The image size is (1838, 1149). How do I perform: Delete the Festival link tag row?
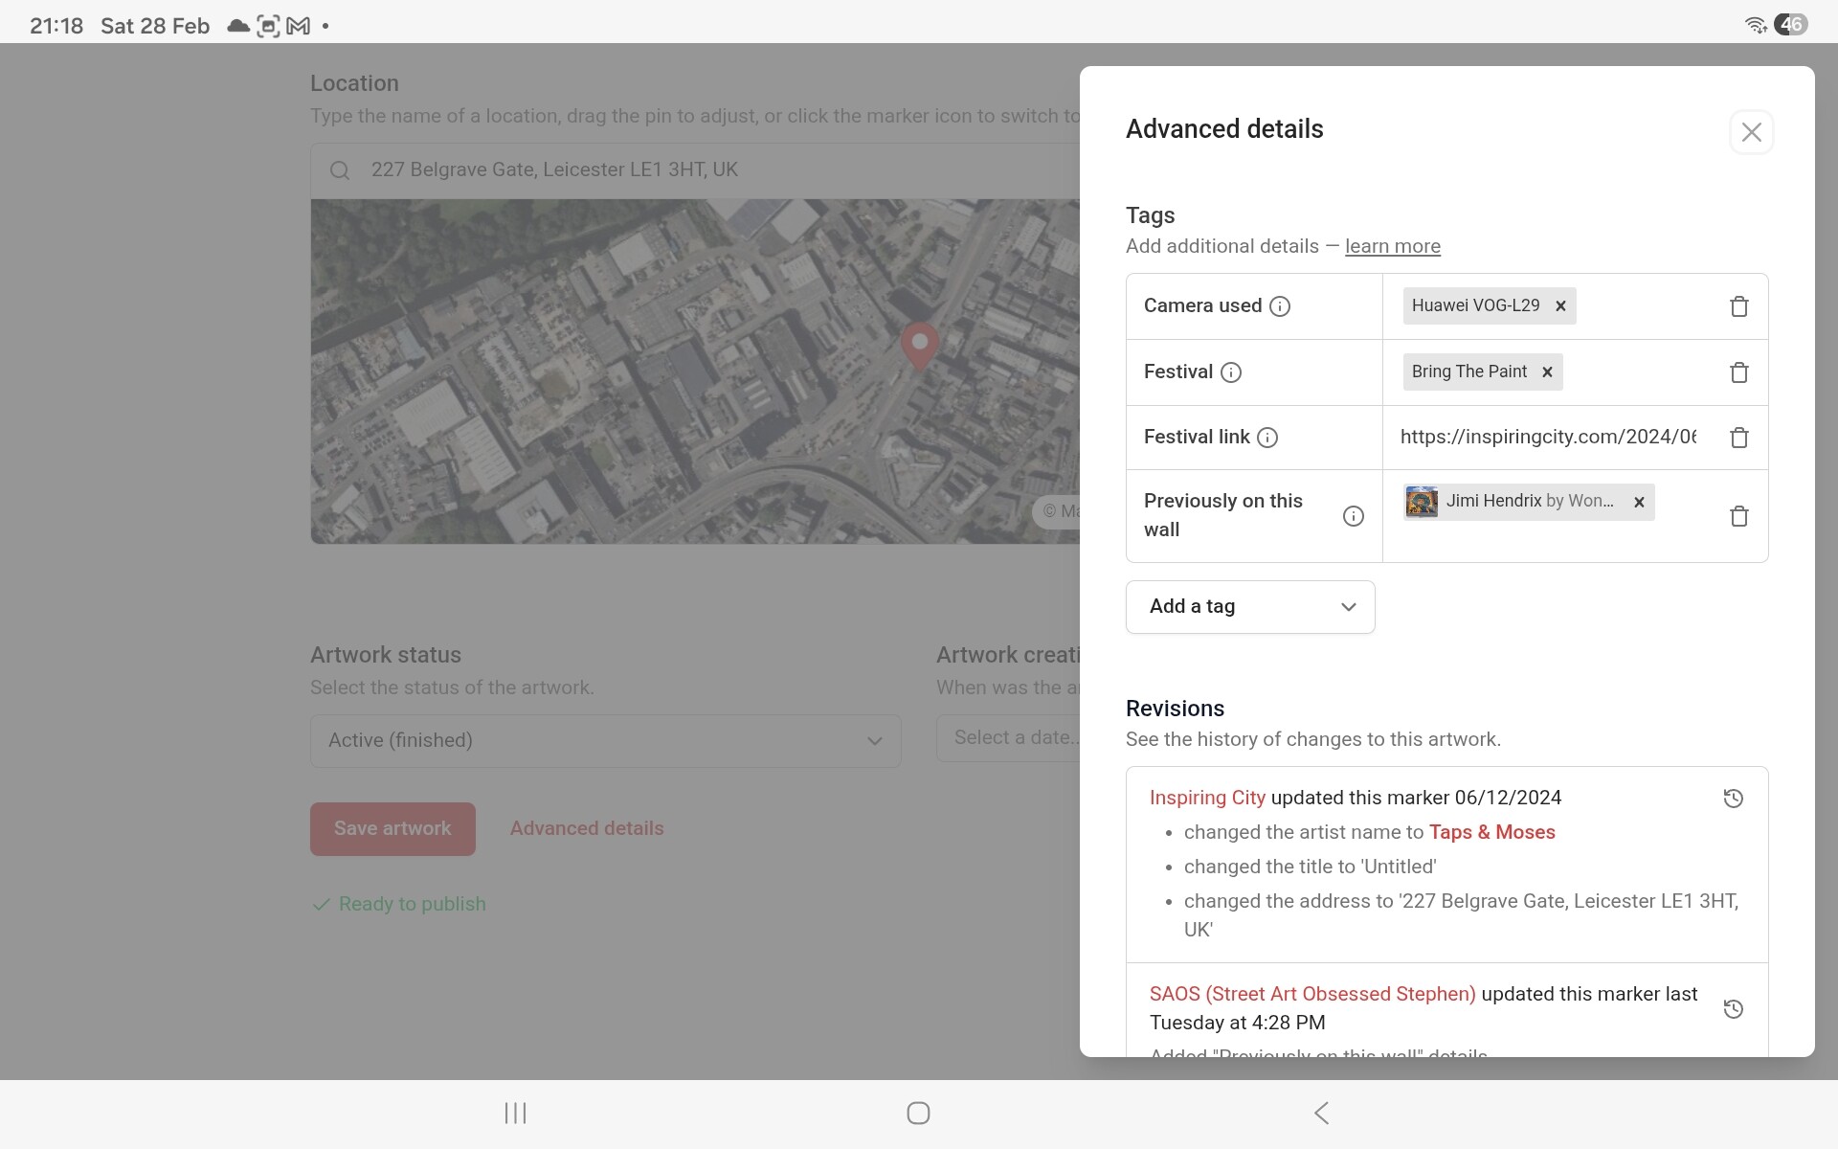pos(1738,438)
